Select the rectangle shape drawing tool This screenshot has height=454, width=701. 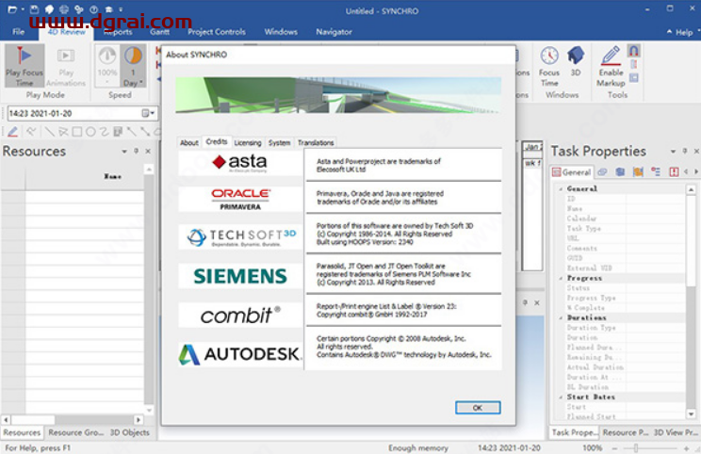pyautogui.click(x=77, y=132)
